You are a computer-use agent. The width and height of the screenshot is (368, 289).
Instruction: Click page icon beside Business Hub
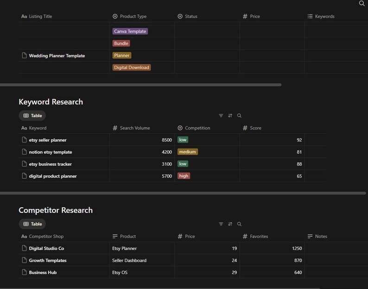coord(24,272)
